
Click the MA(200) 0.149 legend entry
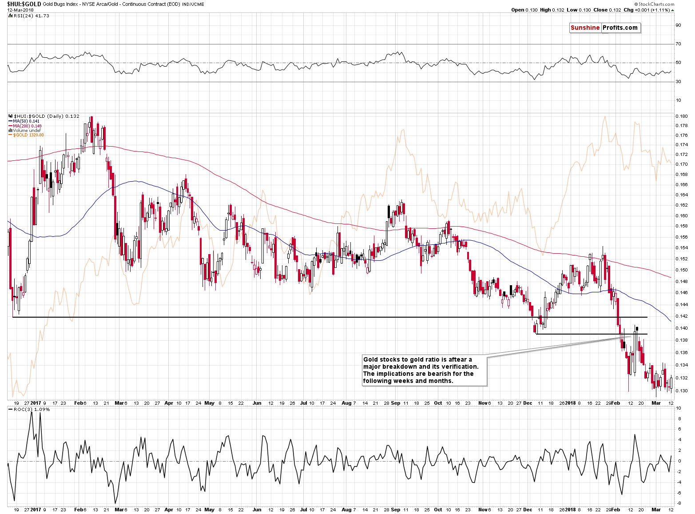point(25,126)
